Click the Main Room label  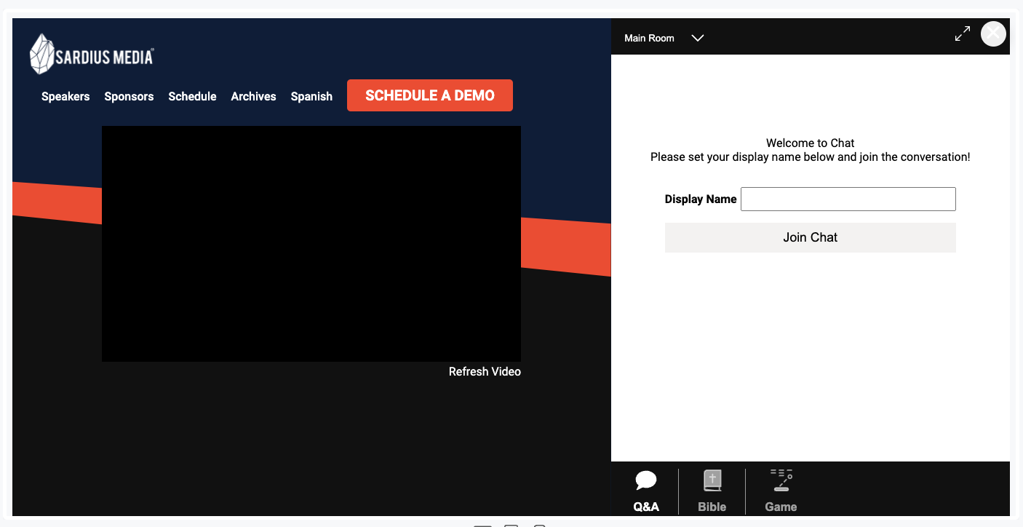pyautogui.click(x=649, y=38)
